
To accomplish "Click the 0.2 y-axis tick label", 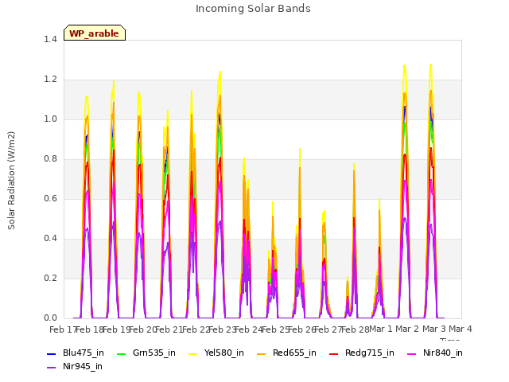I will tap(50, 279).
